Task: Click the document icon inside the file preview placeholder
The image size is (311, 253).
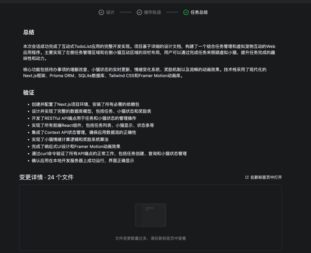Action: (151, 215)
